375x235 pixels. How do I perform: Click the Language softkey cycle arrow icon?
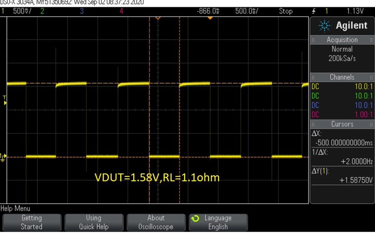coord(195,218)
